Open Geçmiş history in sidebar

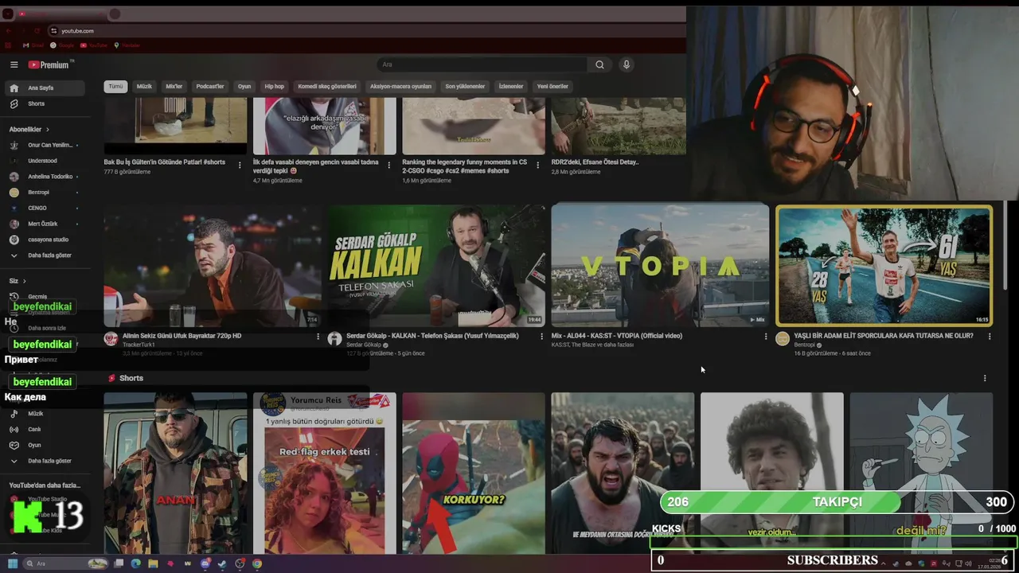[46, 297]
